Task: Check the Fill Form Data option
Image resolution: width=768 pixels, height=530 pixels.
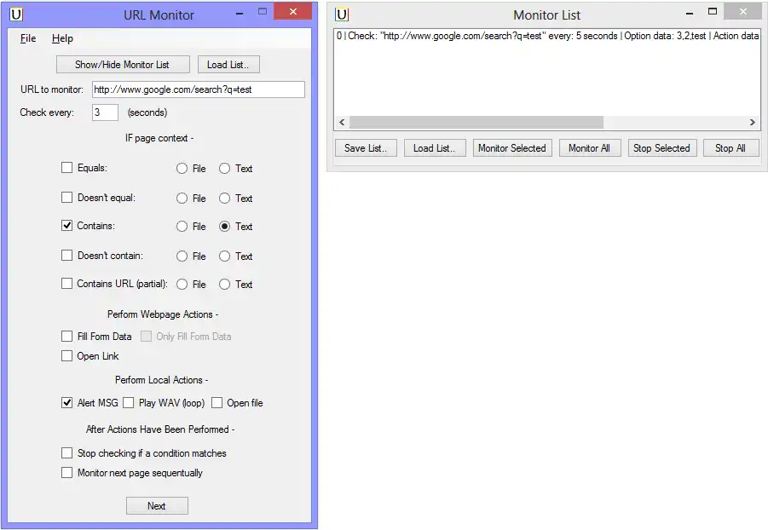Action: click(66, 336)
